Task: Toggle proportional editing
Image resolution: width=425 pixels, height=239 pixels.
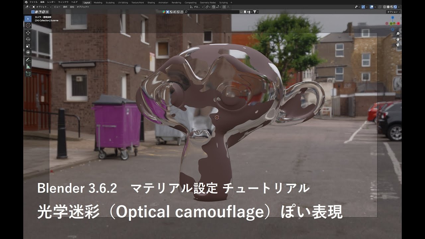Action: point(224,7)
